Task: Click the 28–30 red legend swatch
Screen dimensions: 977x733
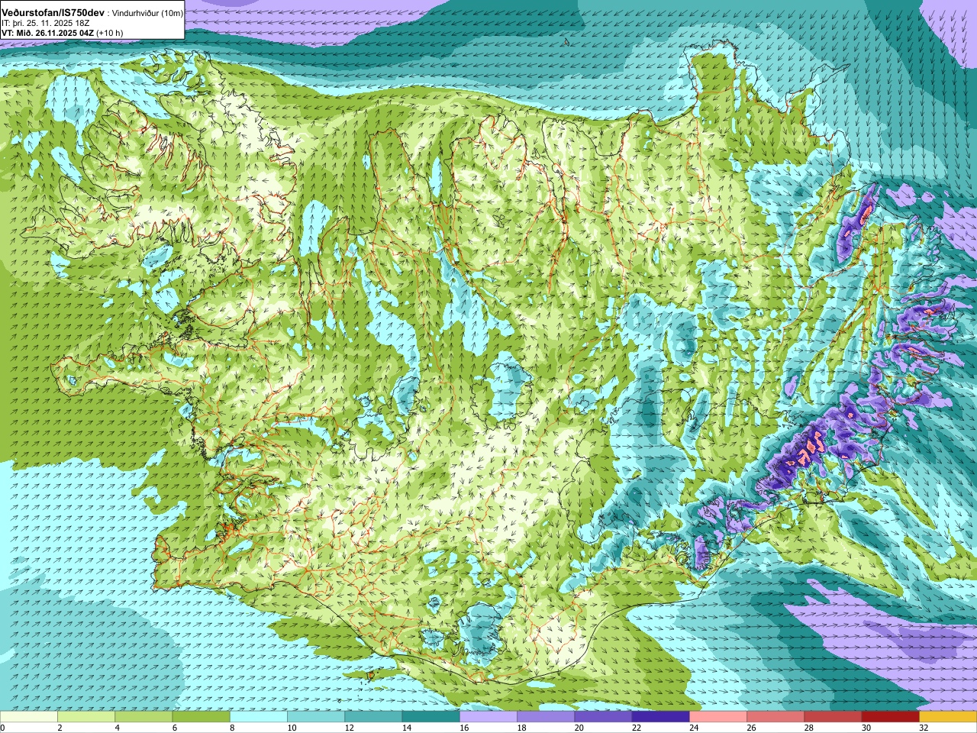Action: (x=833, y=717)
